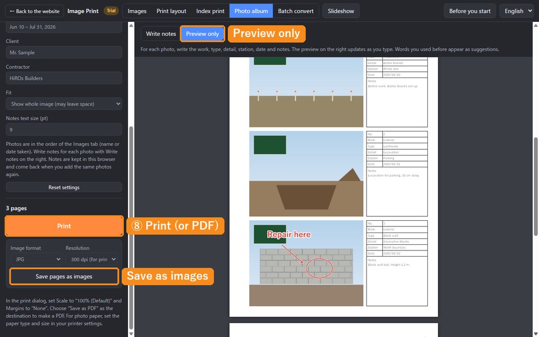Click the block wall photo in preview
The image size is (539, 337).
pos(306,263)
